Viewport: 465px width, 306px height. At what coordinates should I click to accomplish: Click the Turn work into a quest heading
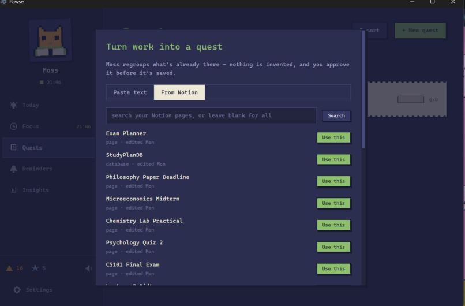point(164,47)
